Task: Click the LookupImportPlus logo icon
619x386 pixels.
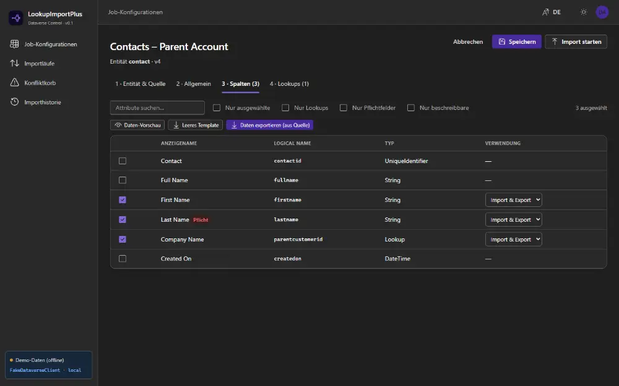Action: coord(16,18)
